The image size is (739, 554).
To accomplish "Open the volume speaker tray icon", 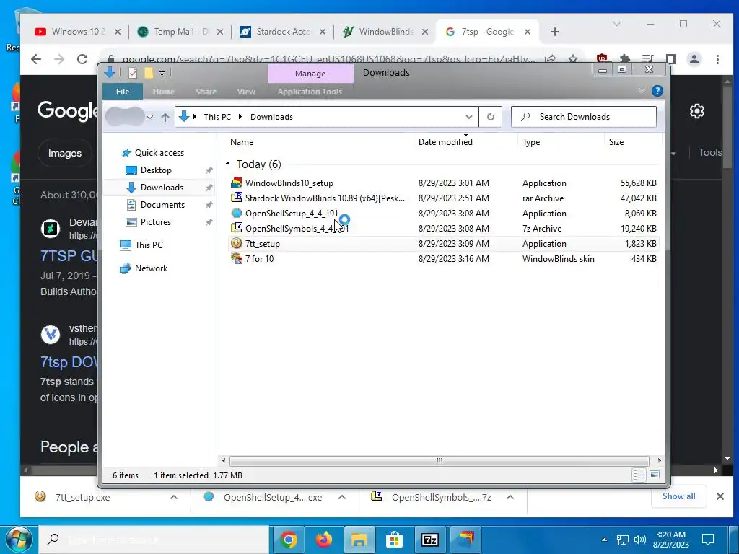I will 639,540.
